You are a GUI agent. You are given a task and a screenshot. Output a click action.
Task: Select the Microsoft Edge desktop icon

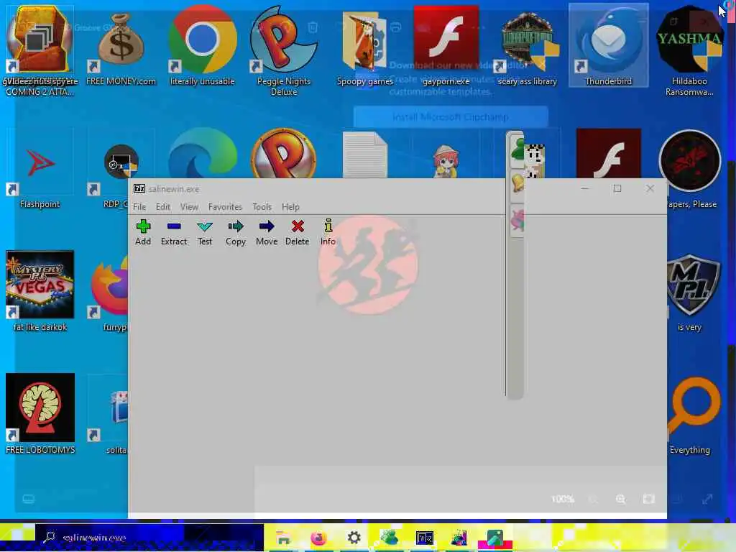click(202, 154)
